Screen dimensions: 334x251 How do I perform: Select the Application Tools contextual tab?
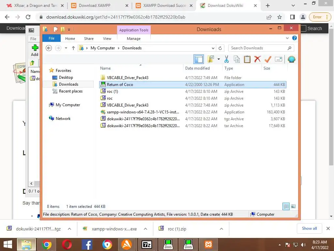click(134, 30)
